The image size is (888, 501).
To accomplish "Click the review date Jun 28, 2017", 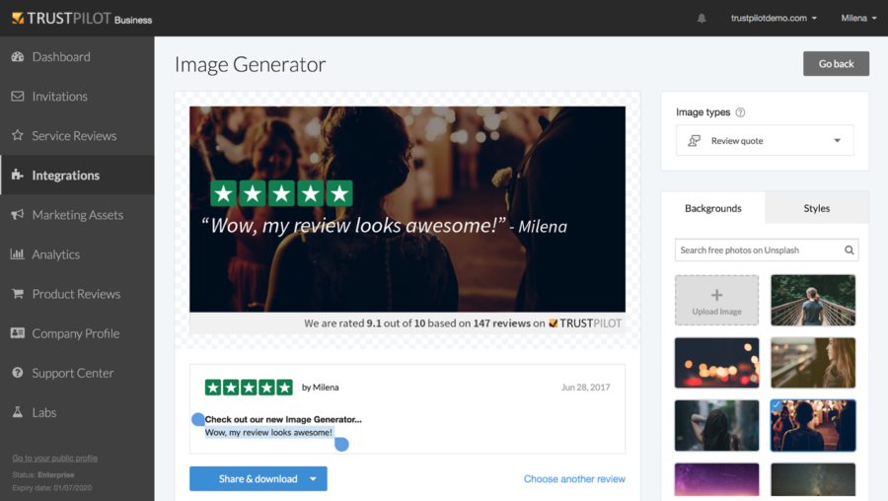I will [585, 388].
